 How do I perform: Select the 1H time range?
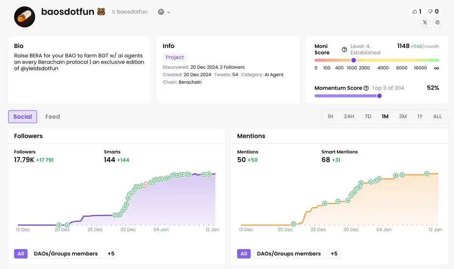[330, 116]
